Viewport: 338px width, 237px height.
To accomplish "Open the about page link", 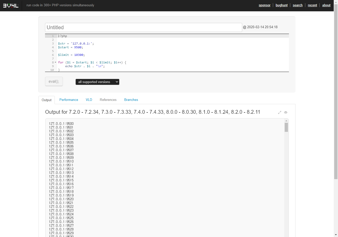I will point(326,5).
